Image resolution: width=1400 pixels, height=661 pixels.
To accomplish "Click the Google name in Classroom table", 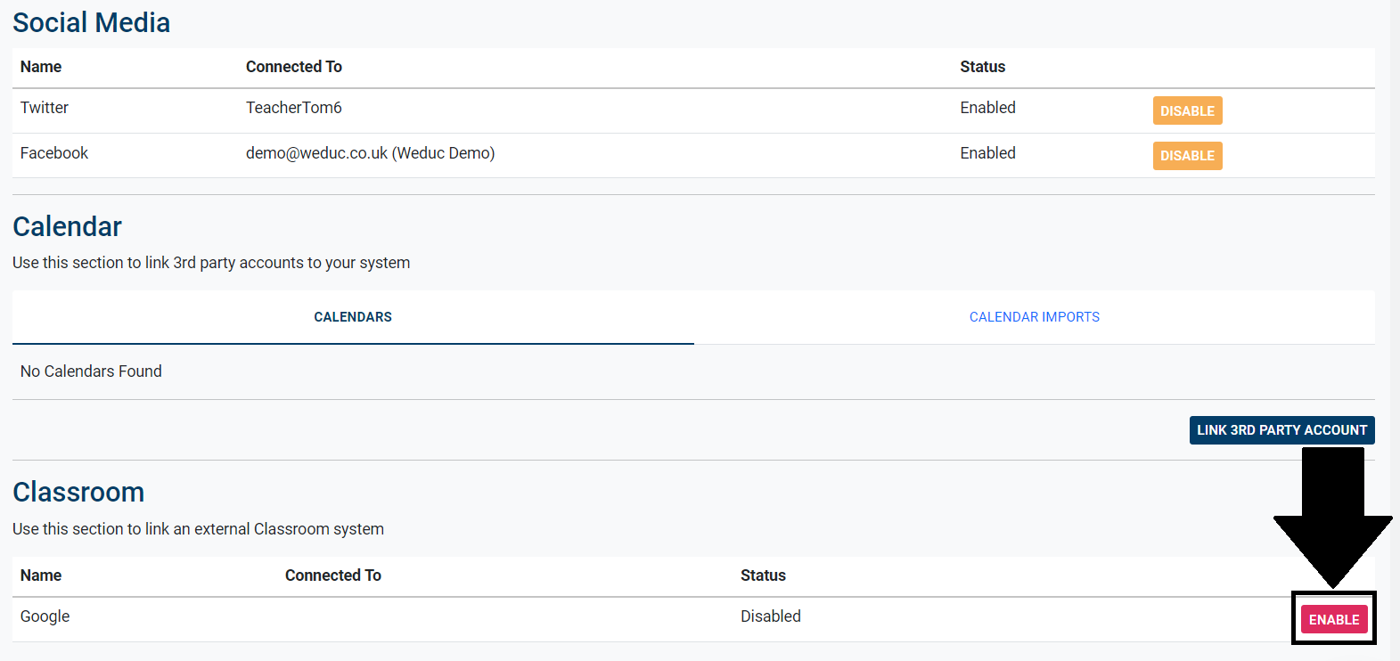I will [45, 616].
